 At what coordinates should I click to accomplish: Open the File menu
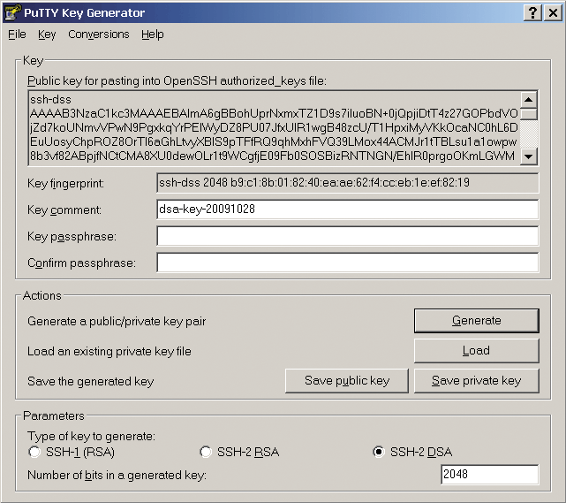[x=17, y=34]
